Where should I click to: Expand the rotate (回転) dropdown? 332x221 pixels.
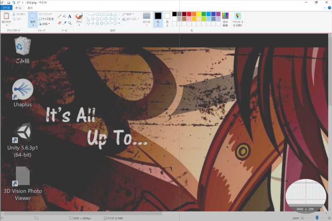pos(44,24)
